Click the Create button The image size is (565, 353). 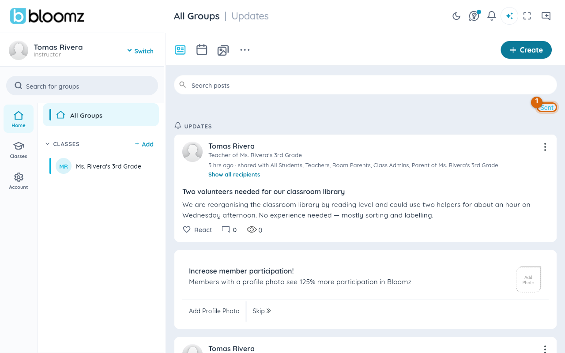(526, 50)
